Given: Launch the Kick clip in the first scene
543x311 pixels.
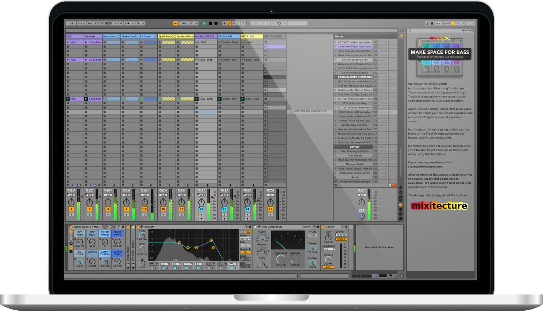Looking at the screenshot, I should pyautogui.click(x=68, y=42).
